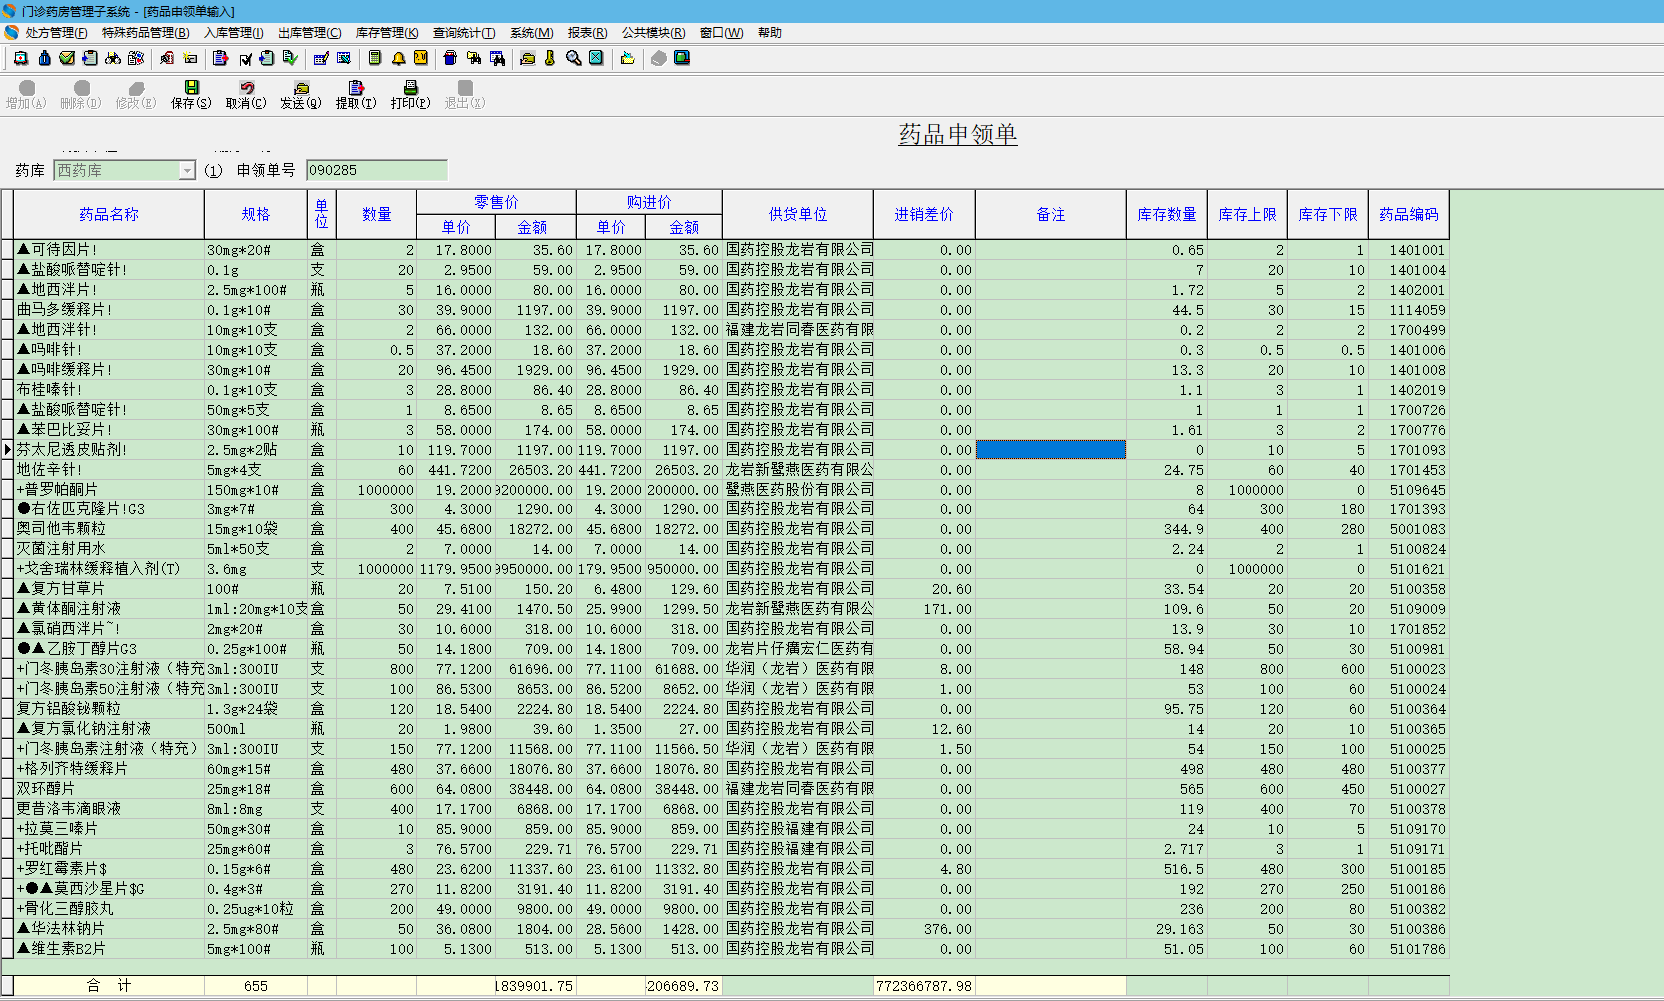Open the 库存管理 menu

point(387,33)
